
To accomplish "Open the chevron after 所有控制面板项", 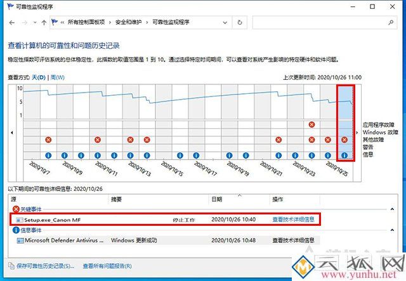I will [110, 23].
